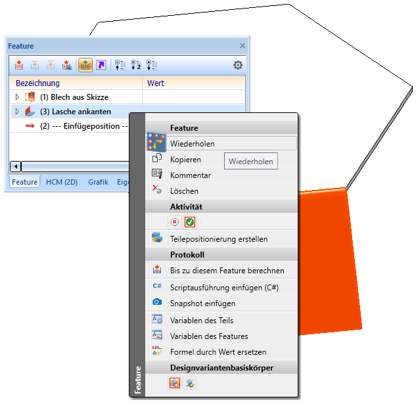The width and height of the screenshot is (416, 404).
Task: Choose Teilepositionierung erstellen
Action: pos(221,238)
